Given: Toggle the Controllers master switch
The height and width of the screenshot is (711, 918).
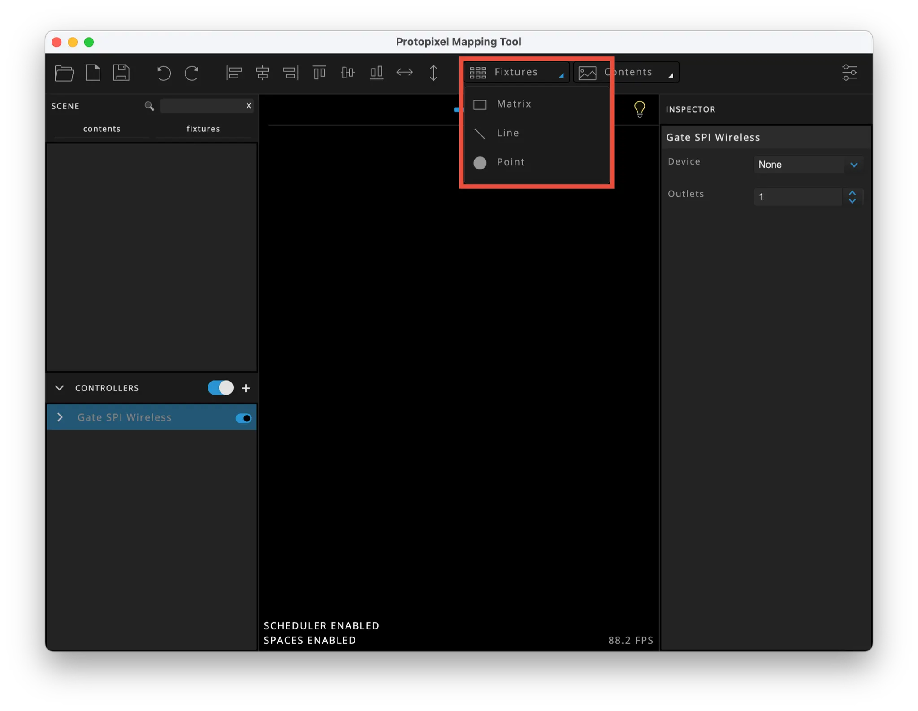Looking at the screenshot, I should click(221, 388).
